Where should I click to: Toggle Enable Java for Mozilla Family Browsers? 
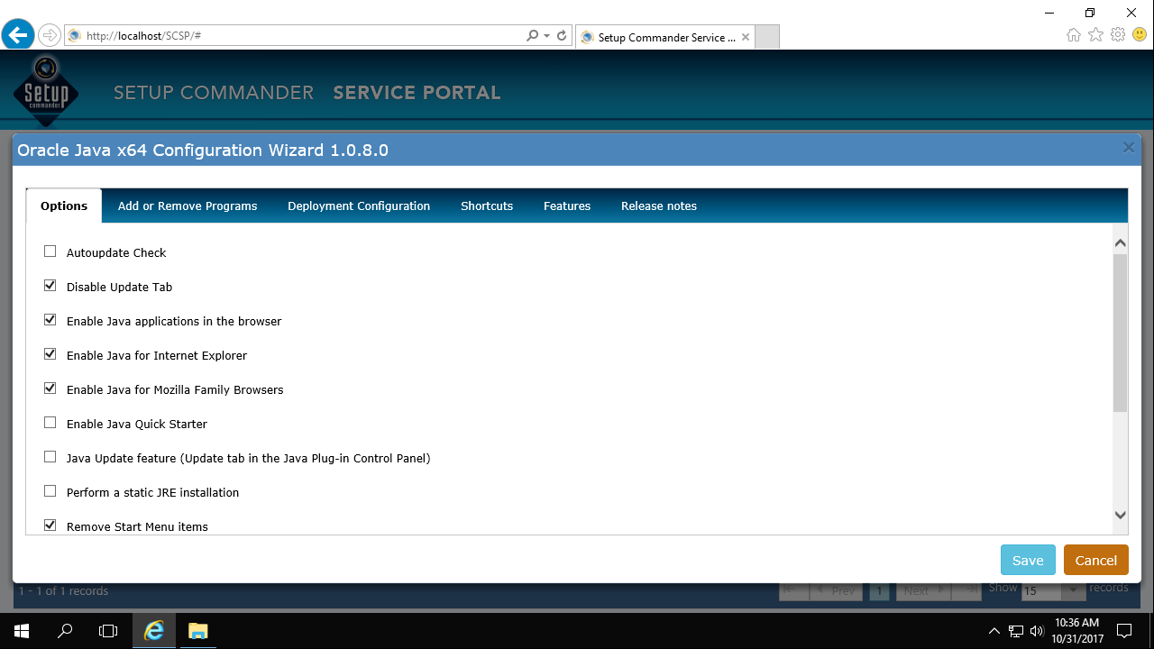(50, 388)
